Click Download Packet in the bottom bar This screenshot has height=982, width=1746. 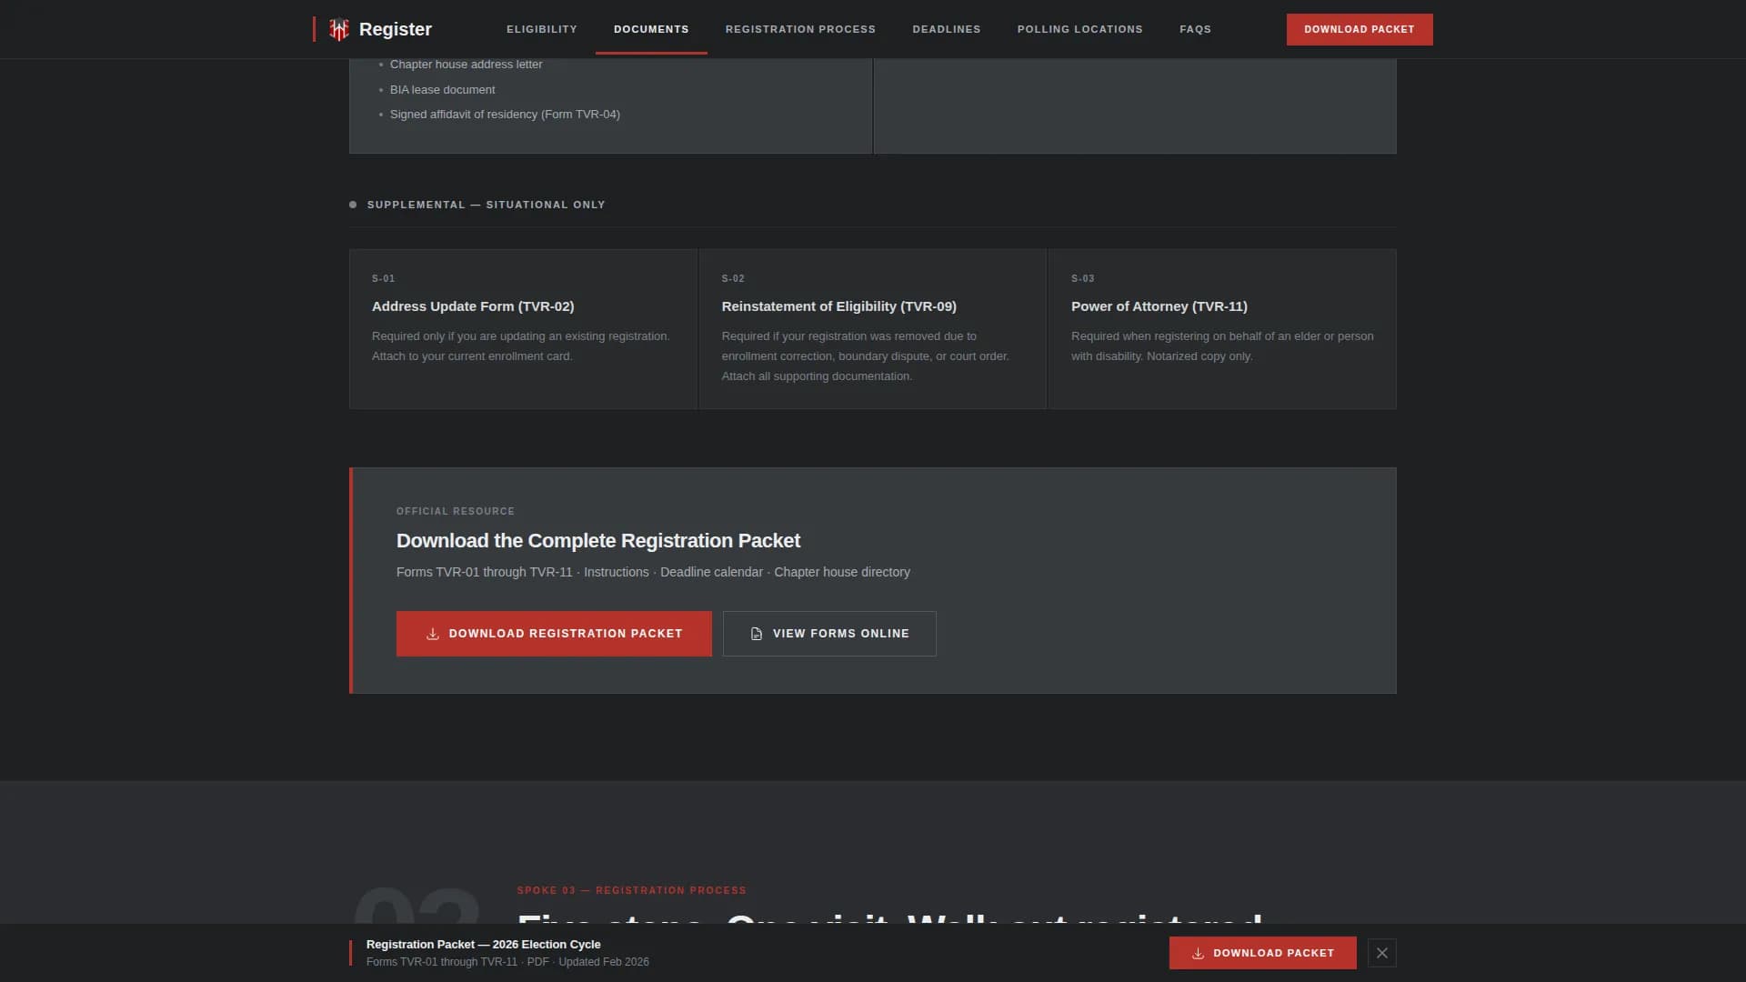coord(1263,953)
